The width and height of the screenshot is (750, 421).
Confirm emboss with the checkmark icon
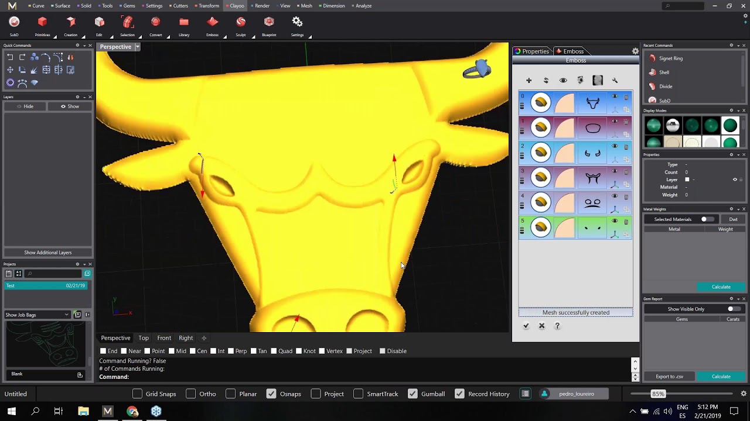click(x=526, y=326)
